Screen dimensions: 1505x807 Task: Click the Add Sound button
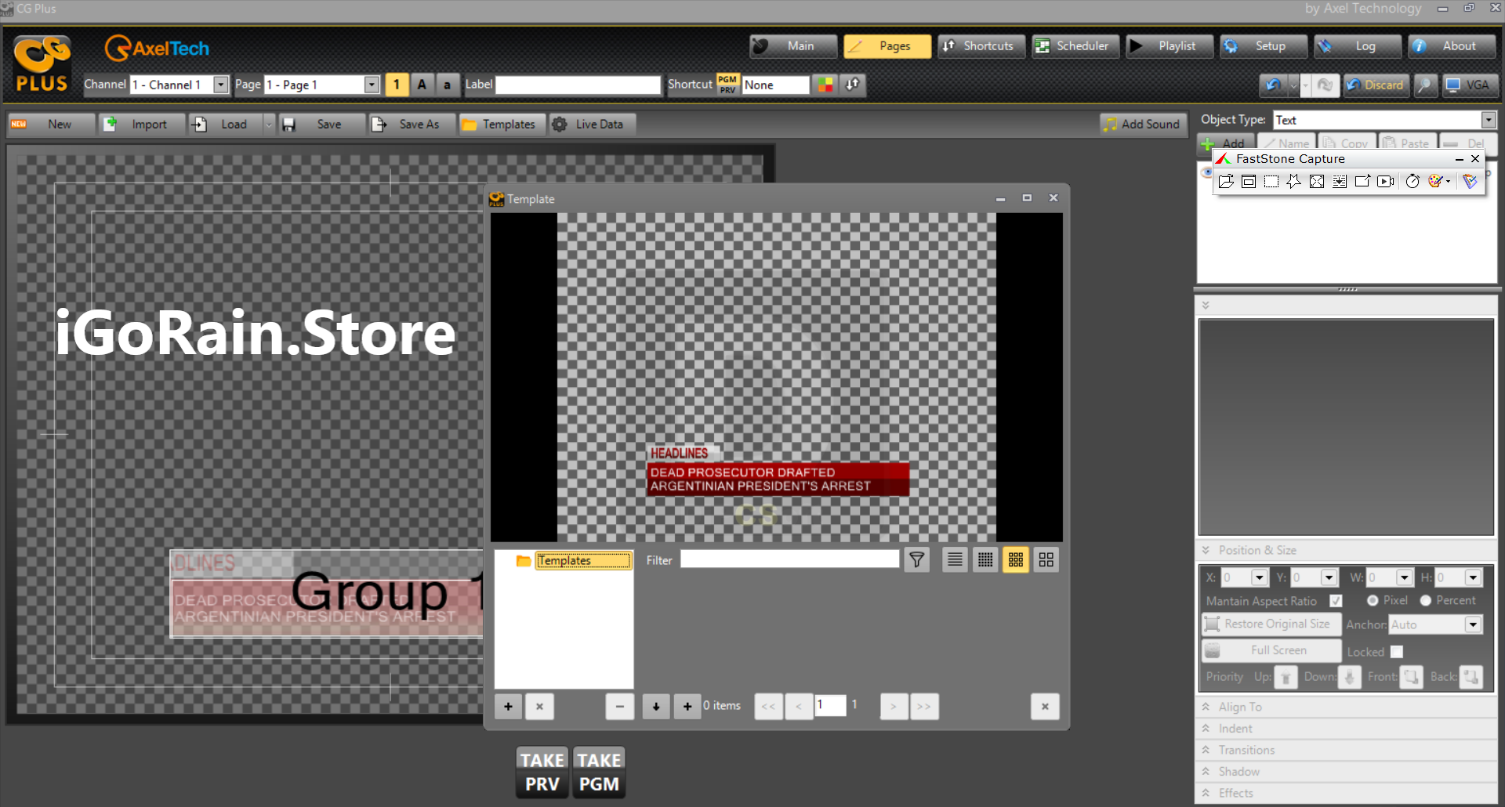1141,124
